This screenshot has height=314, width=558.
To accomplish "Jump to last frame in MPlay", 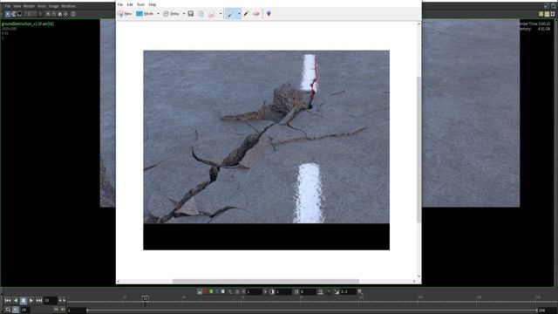I will 39,301.
